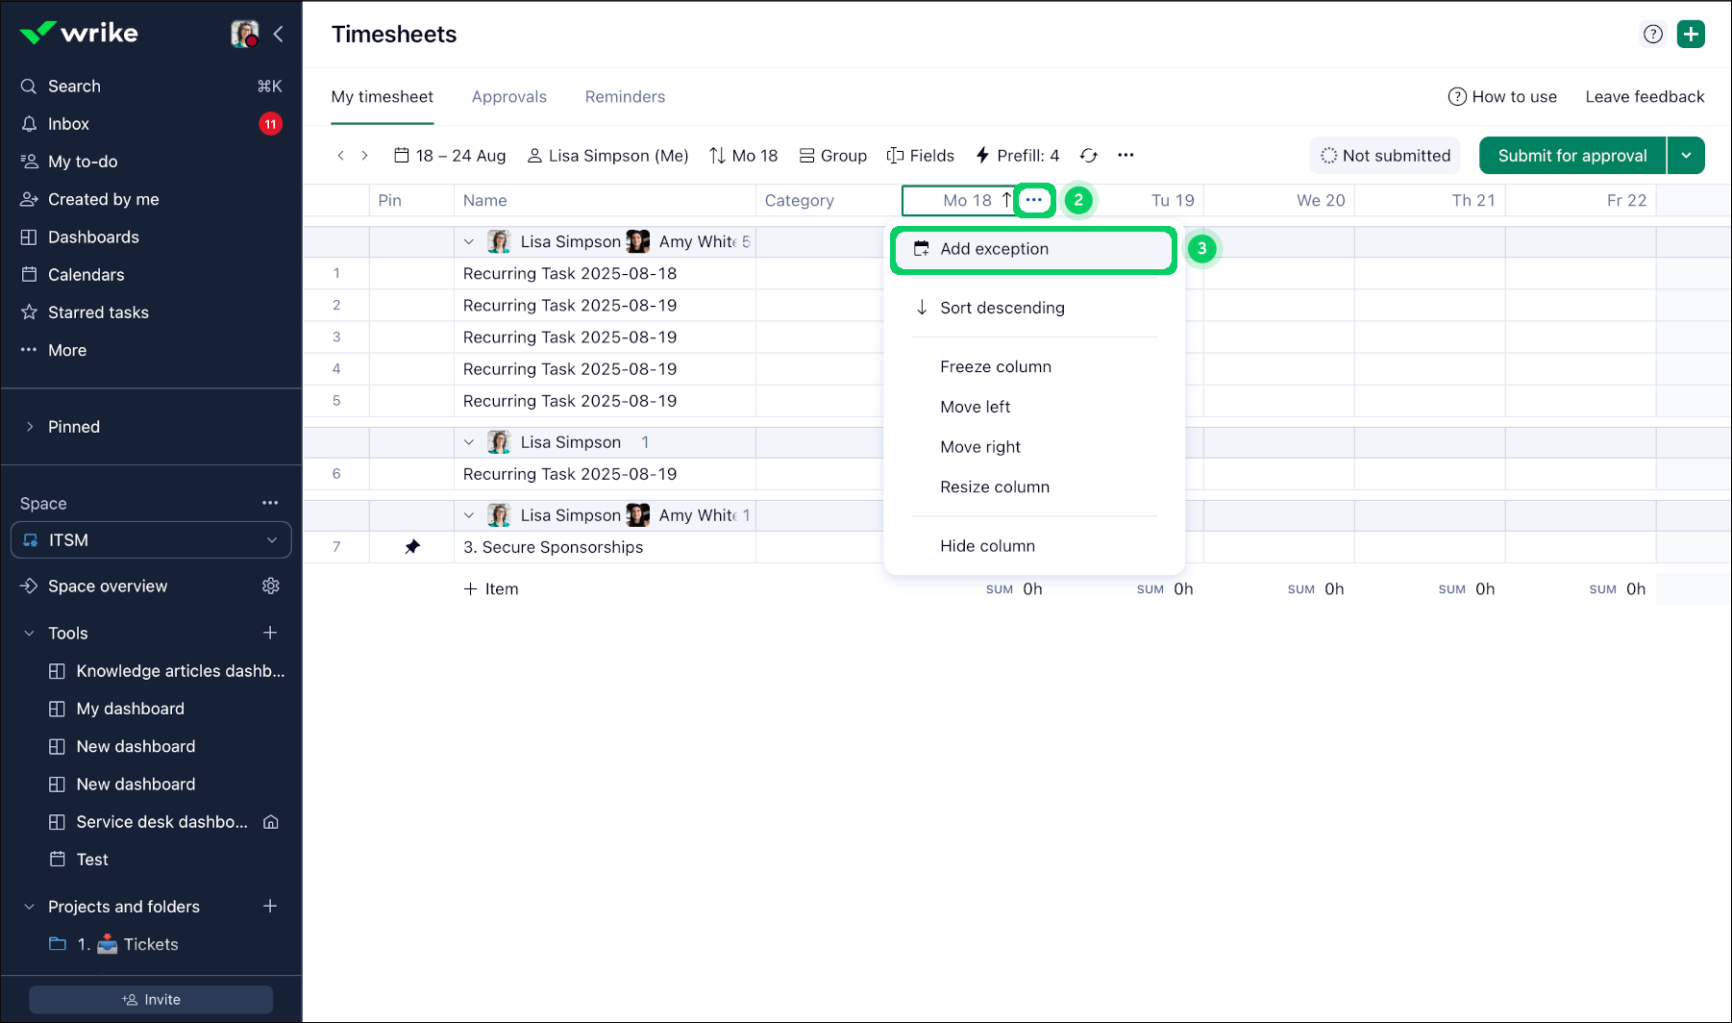The image size is (1732, 1023).
Task: Open the ITSM space dropdown
Action: coord(151,540)
